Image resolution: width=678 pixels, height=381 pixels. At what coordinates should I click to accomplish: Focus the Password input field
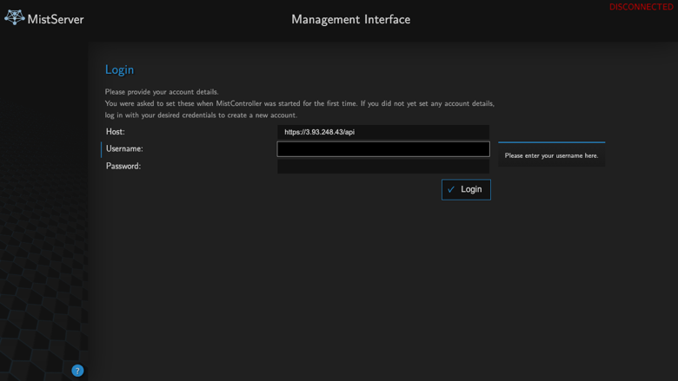(383, 166)
